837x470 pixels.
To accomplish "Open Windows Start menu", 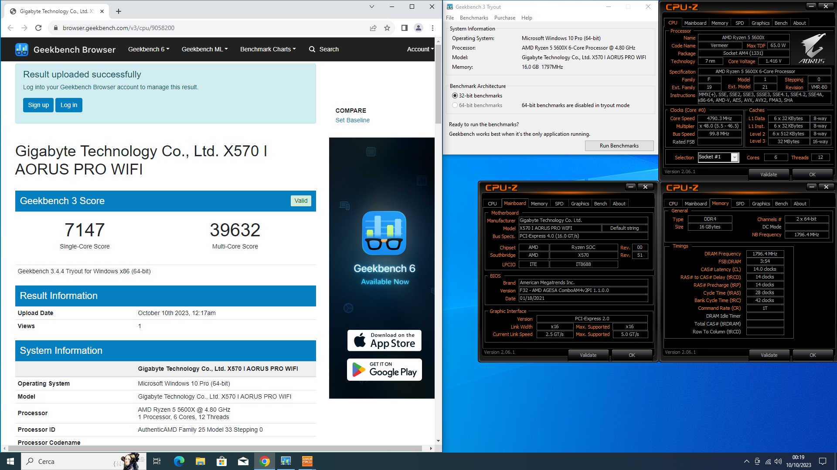I will [10, 461].
